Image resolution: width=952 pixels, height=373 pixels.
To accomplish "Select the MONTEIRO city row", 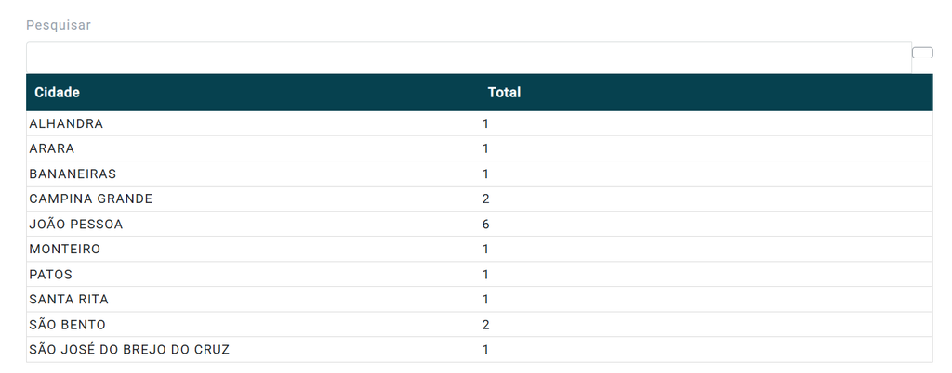I will 479,250.
